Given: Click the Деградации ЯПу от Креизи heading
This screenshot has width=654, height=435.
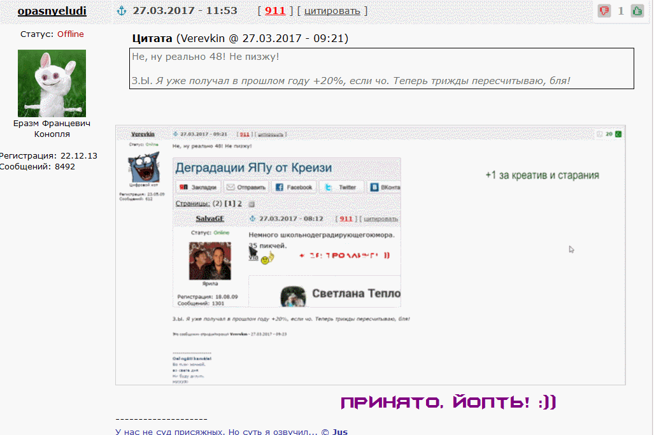Looking at the screenshot, I should pos(253,168).
